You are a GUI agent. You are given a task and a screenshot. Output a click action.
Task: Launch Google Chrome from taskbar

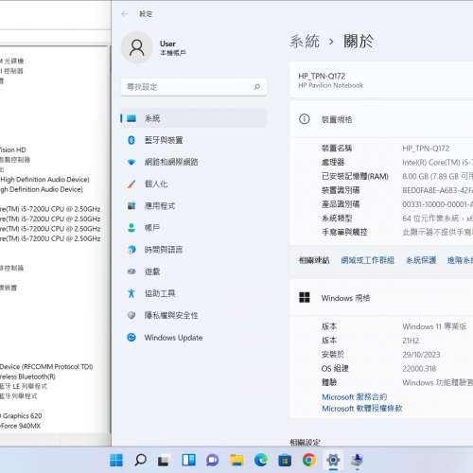309,460
